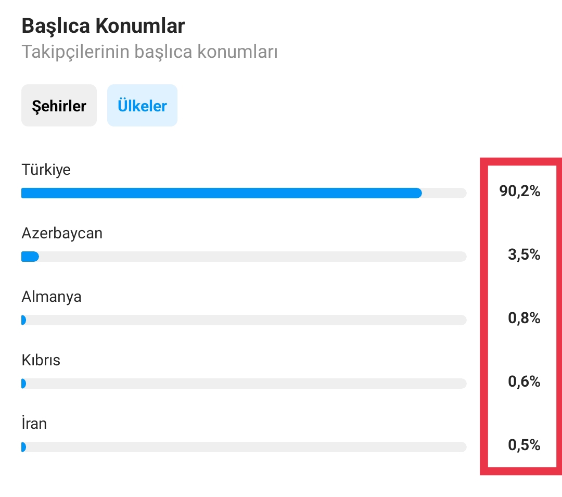This screenshot has width=562, height=497.
Task: Click the Türkiye blue progress bar
Action: click(x=244, y=193)
